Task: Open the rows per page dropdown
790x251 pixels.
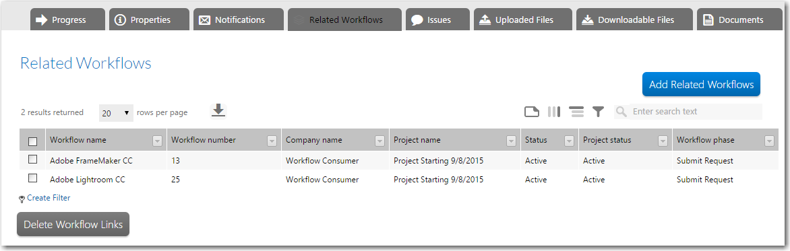Action: point(117,113)
